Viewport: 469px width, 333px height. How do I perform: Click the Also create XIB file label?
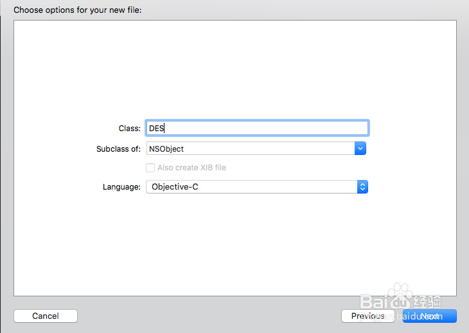pyautogui.click(x=191, y=168)
